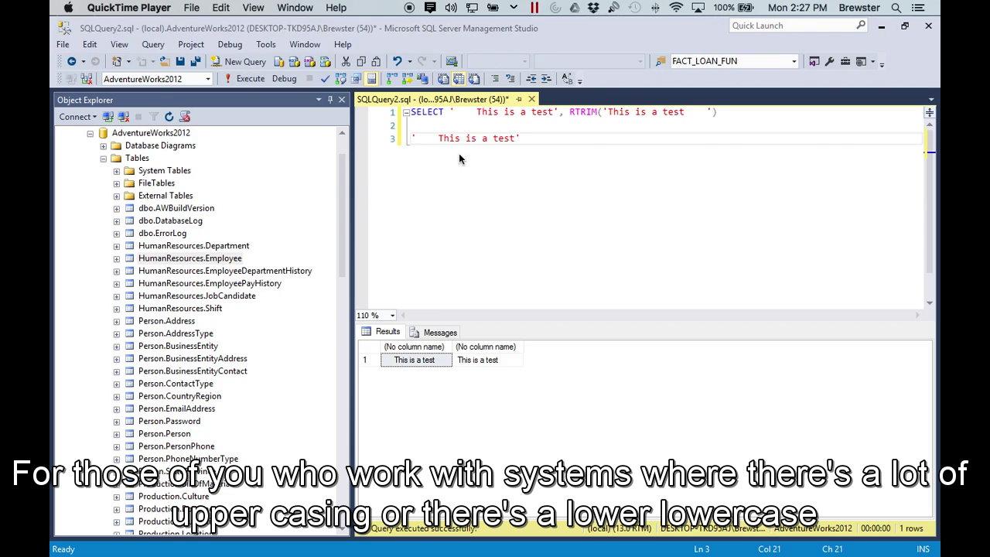Close the SQLQuery2.sql query tab

tap(531, 100)
